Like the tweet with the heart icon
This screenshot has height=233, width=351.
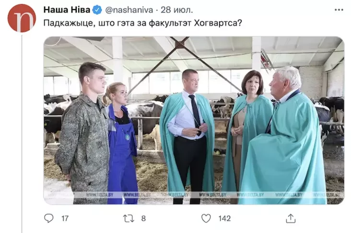(206, 218)
